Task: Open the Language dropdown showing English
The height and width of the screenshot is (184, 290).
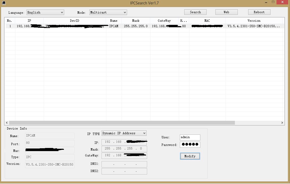Action: 45,12
